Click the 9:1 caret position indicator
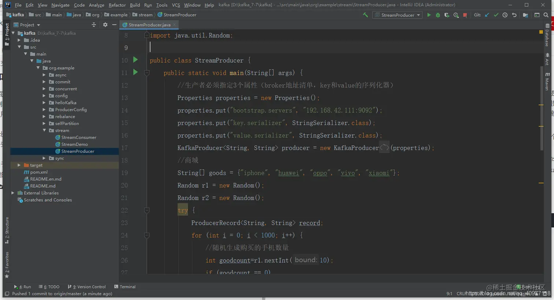 pos(449,294)
